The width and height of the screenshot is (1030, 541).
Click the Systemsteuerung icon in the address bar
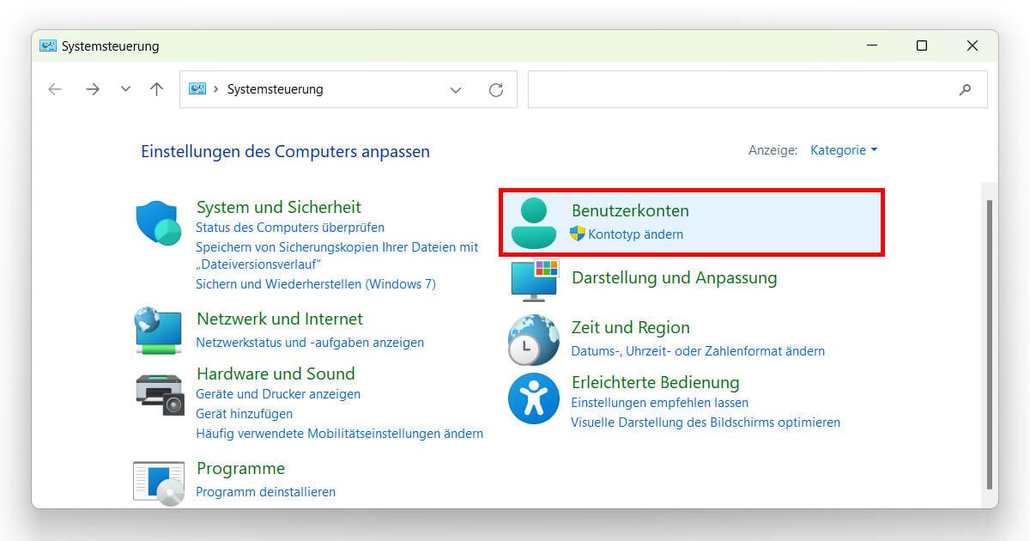tap(197, 88)
